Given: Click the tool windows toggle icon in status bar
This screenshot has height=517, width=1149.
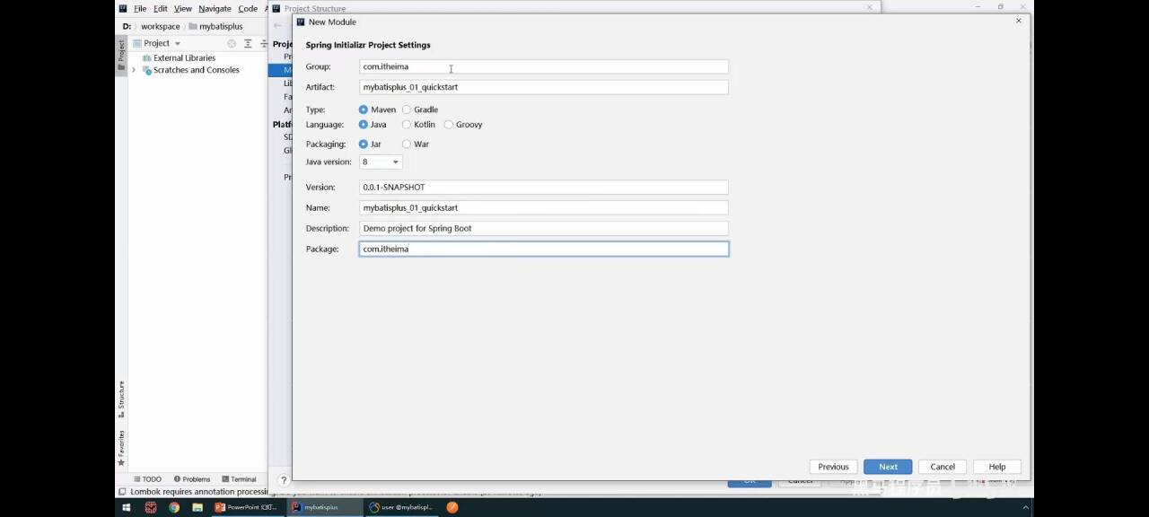Looking at the screenshot, I should [x=122, y=492].
